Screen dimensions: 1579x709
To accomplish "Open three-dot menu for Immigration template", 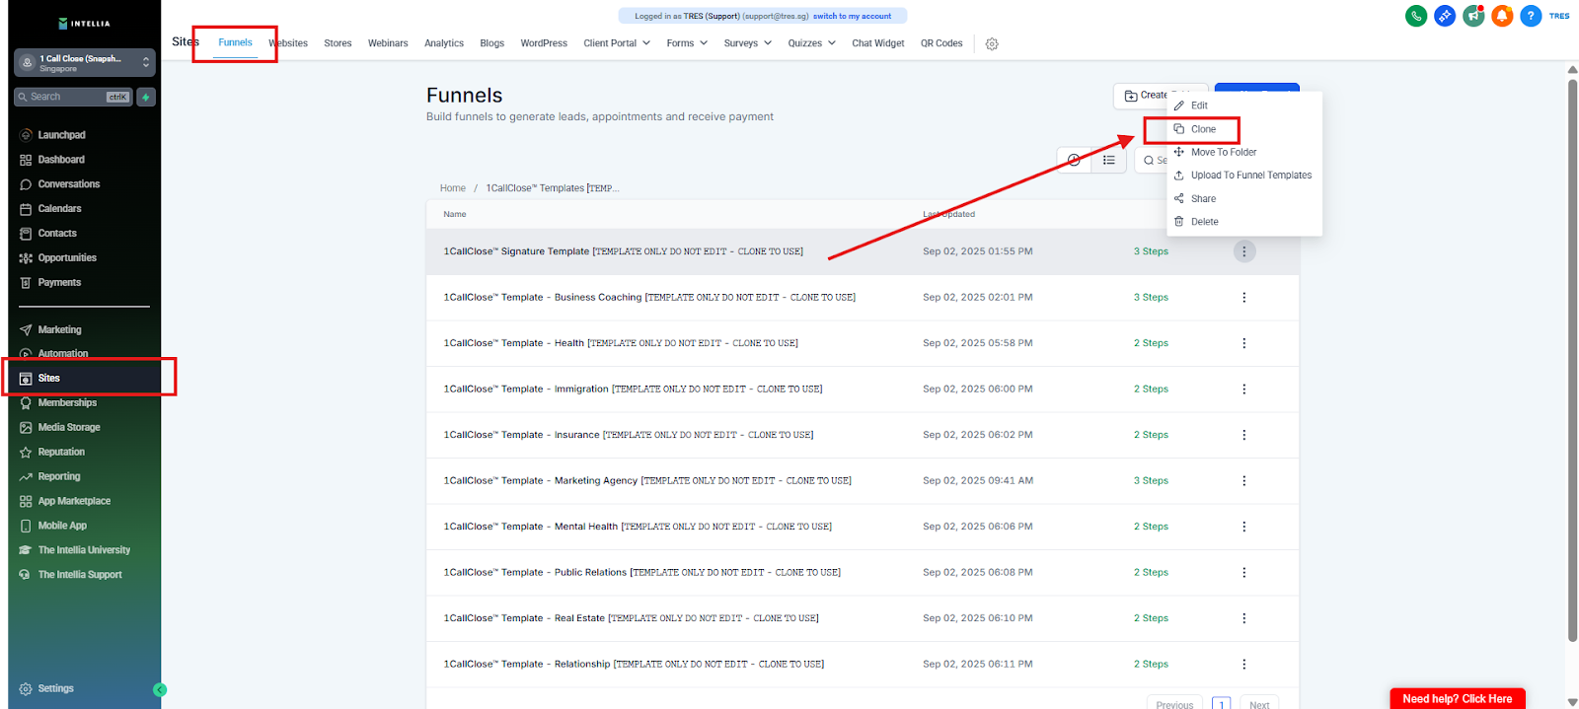I will (x=1243, y=389).
